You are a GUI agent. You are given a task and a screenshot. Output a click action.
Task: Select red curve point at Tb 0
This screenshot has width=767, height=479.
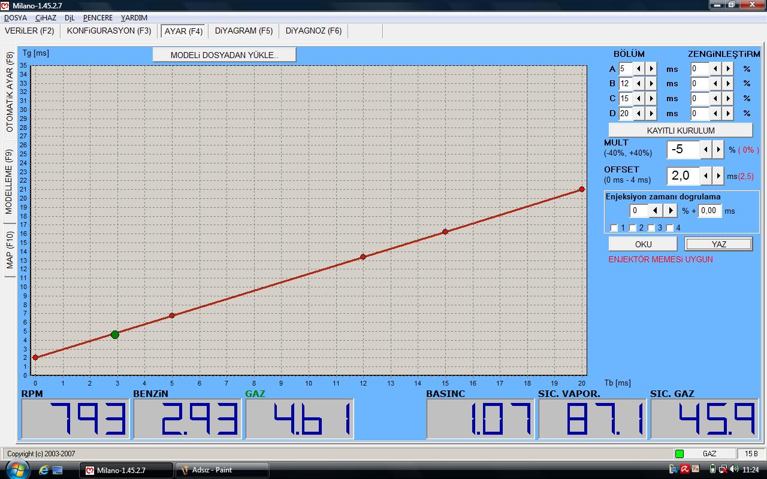(35, 357)
